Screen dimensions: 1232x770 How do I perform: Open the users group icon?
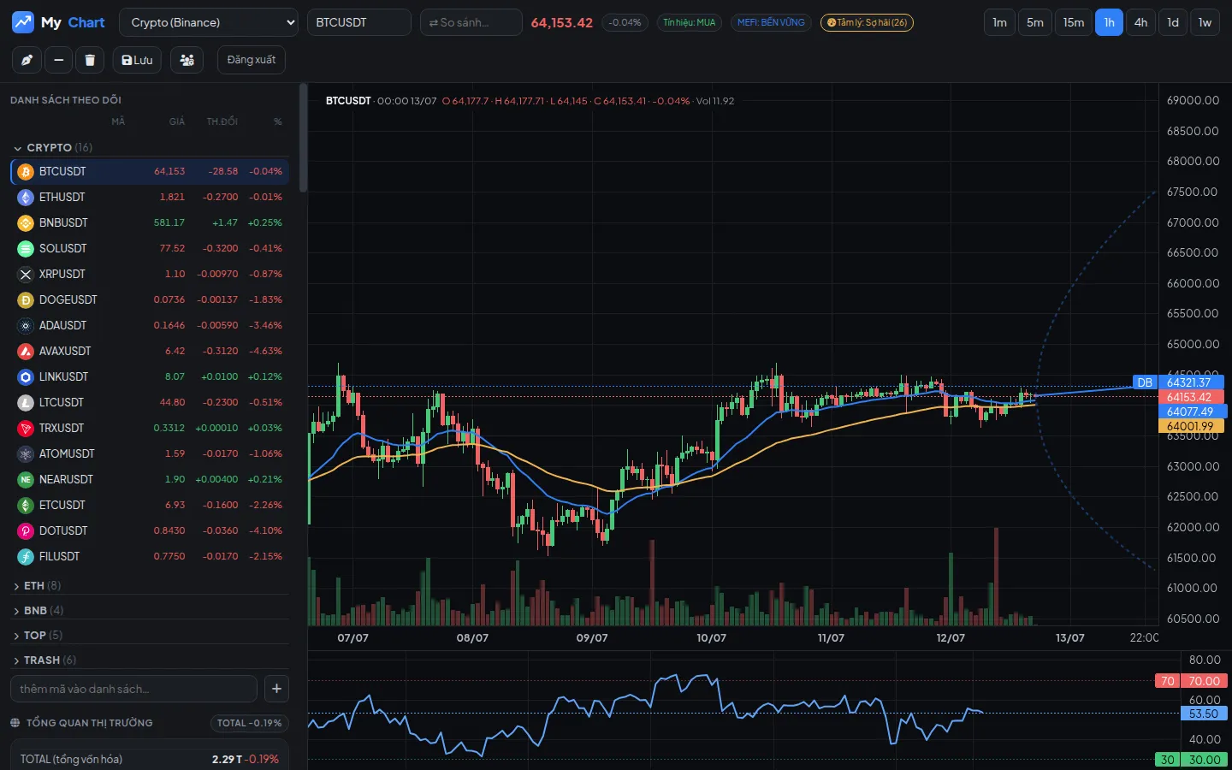(187, 60)
